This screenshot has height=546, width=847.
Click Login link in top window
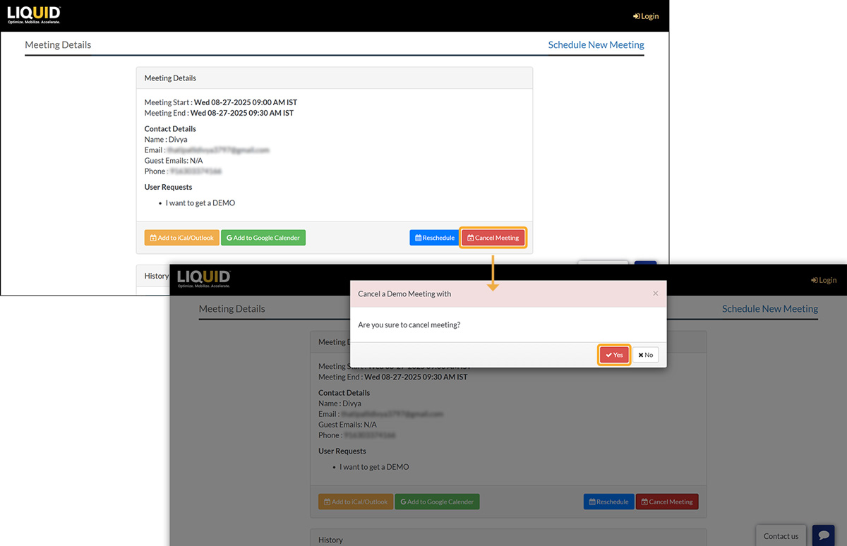[646, 16]
